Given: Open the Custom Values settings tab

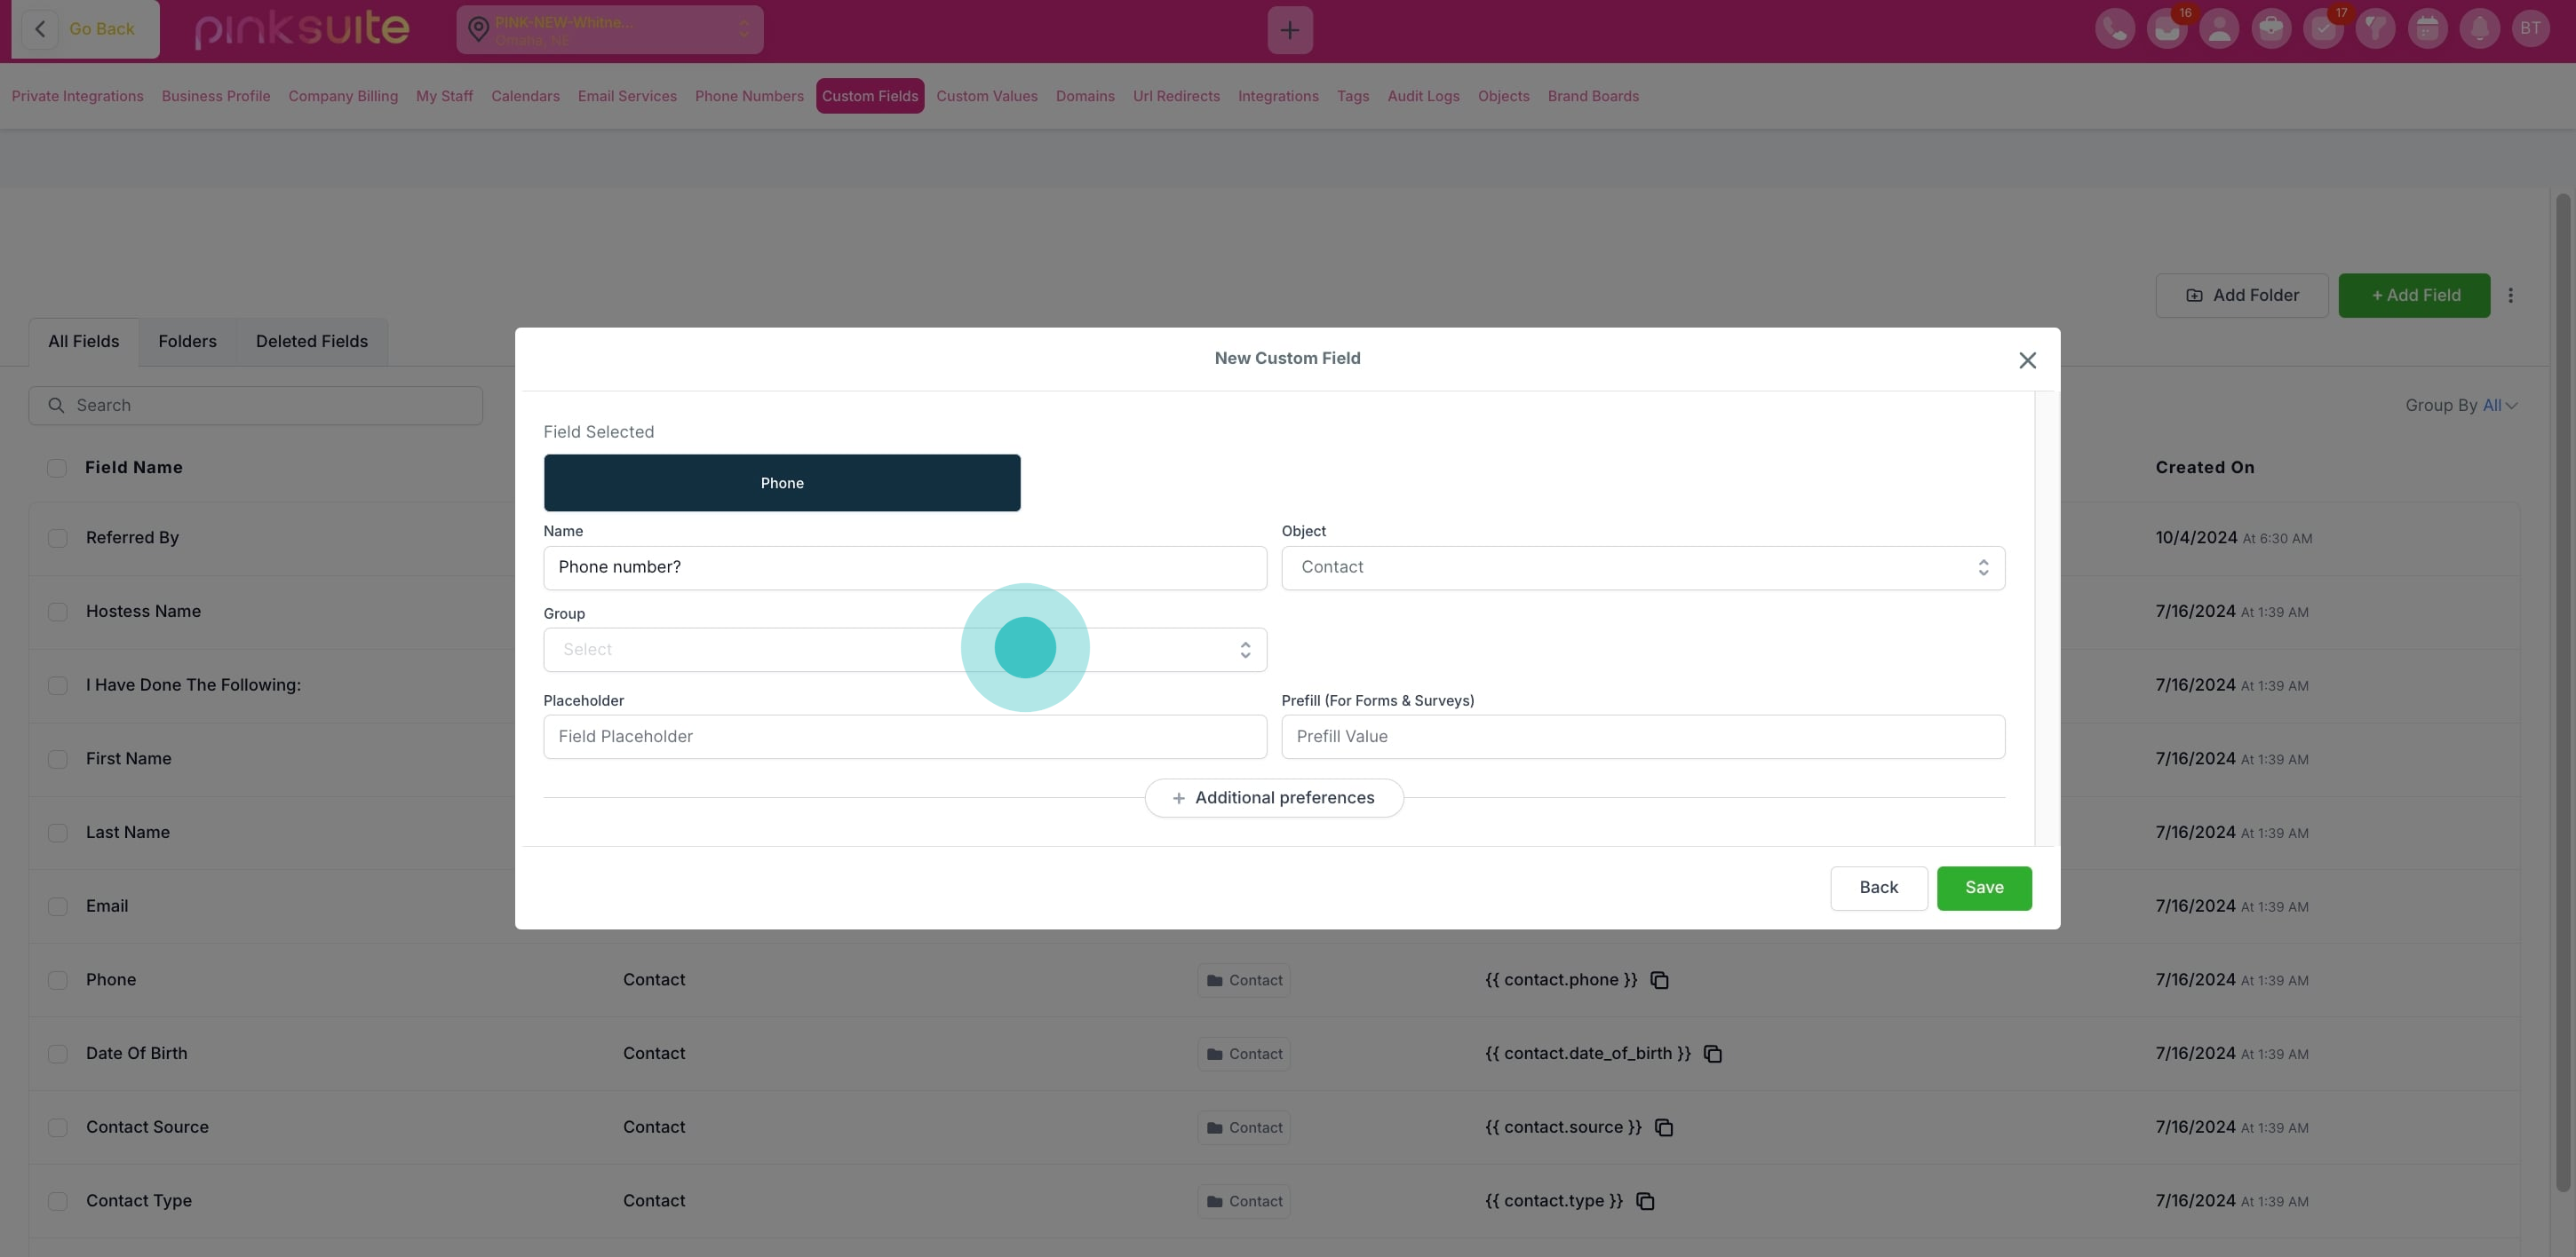Looking at the screenshot, I should point(986,97).
